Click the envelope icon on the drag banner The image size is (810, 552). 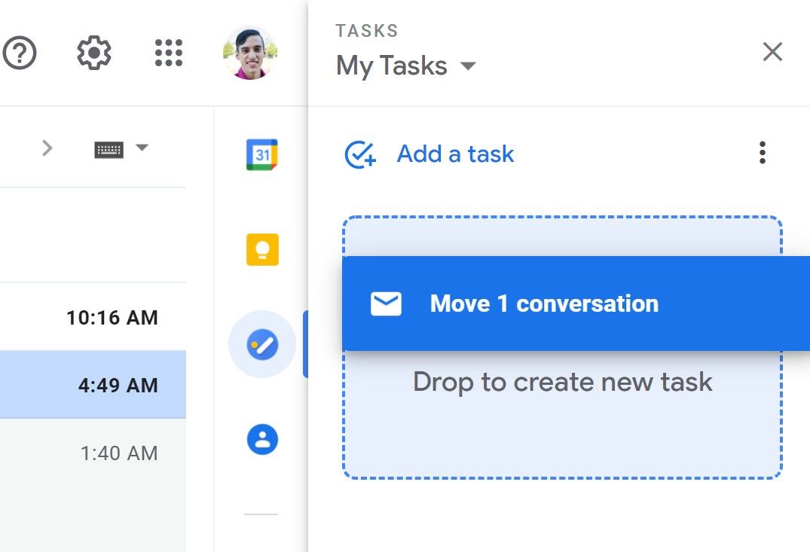pyautogui.click(x=385, y=303)
